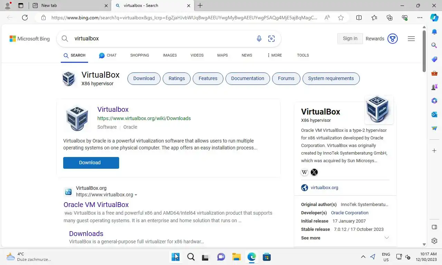Open tab actions menu icon
Viewport: 442px width, 265px height.
(x=21, y=6)
